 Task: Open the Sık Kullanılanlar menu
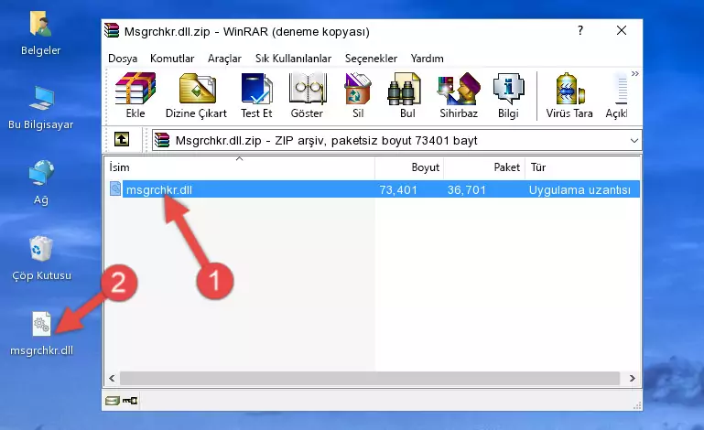(x=293, y=59)
